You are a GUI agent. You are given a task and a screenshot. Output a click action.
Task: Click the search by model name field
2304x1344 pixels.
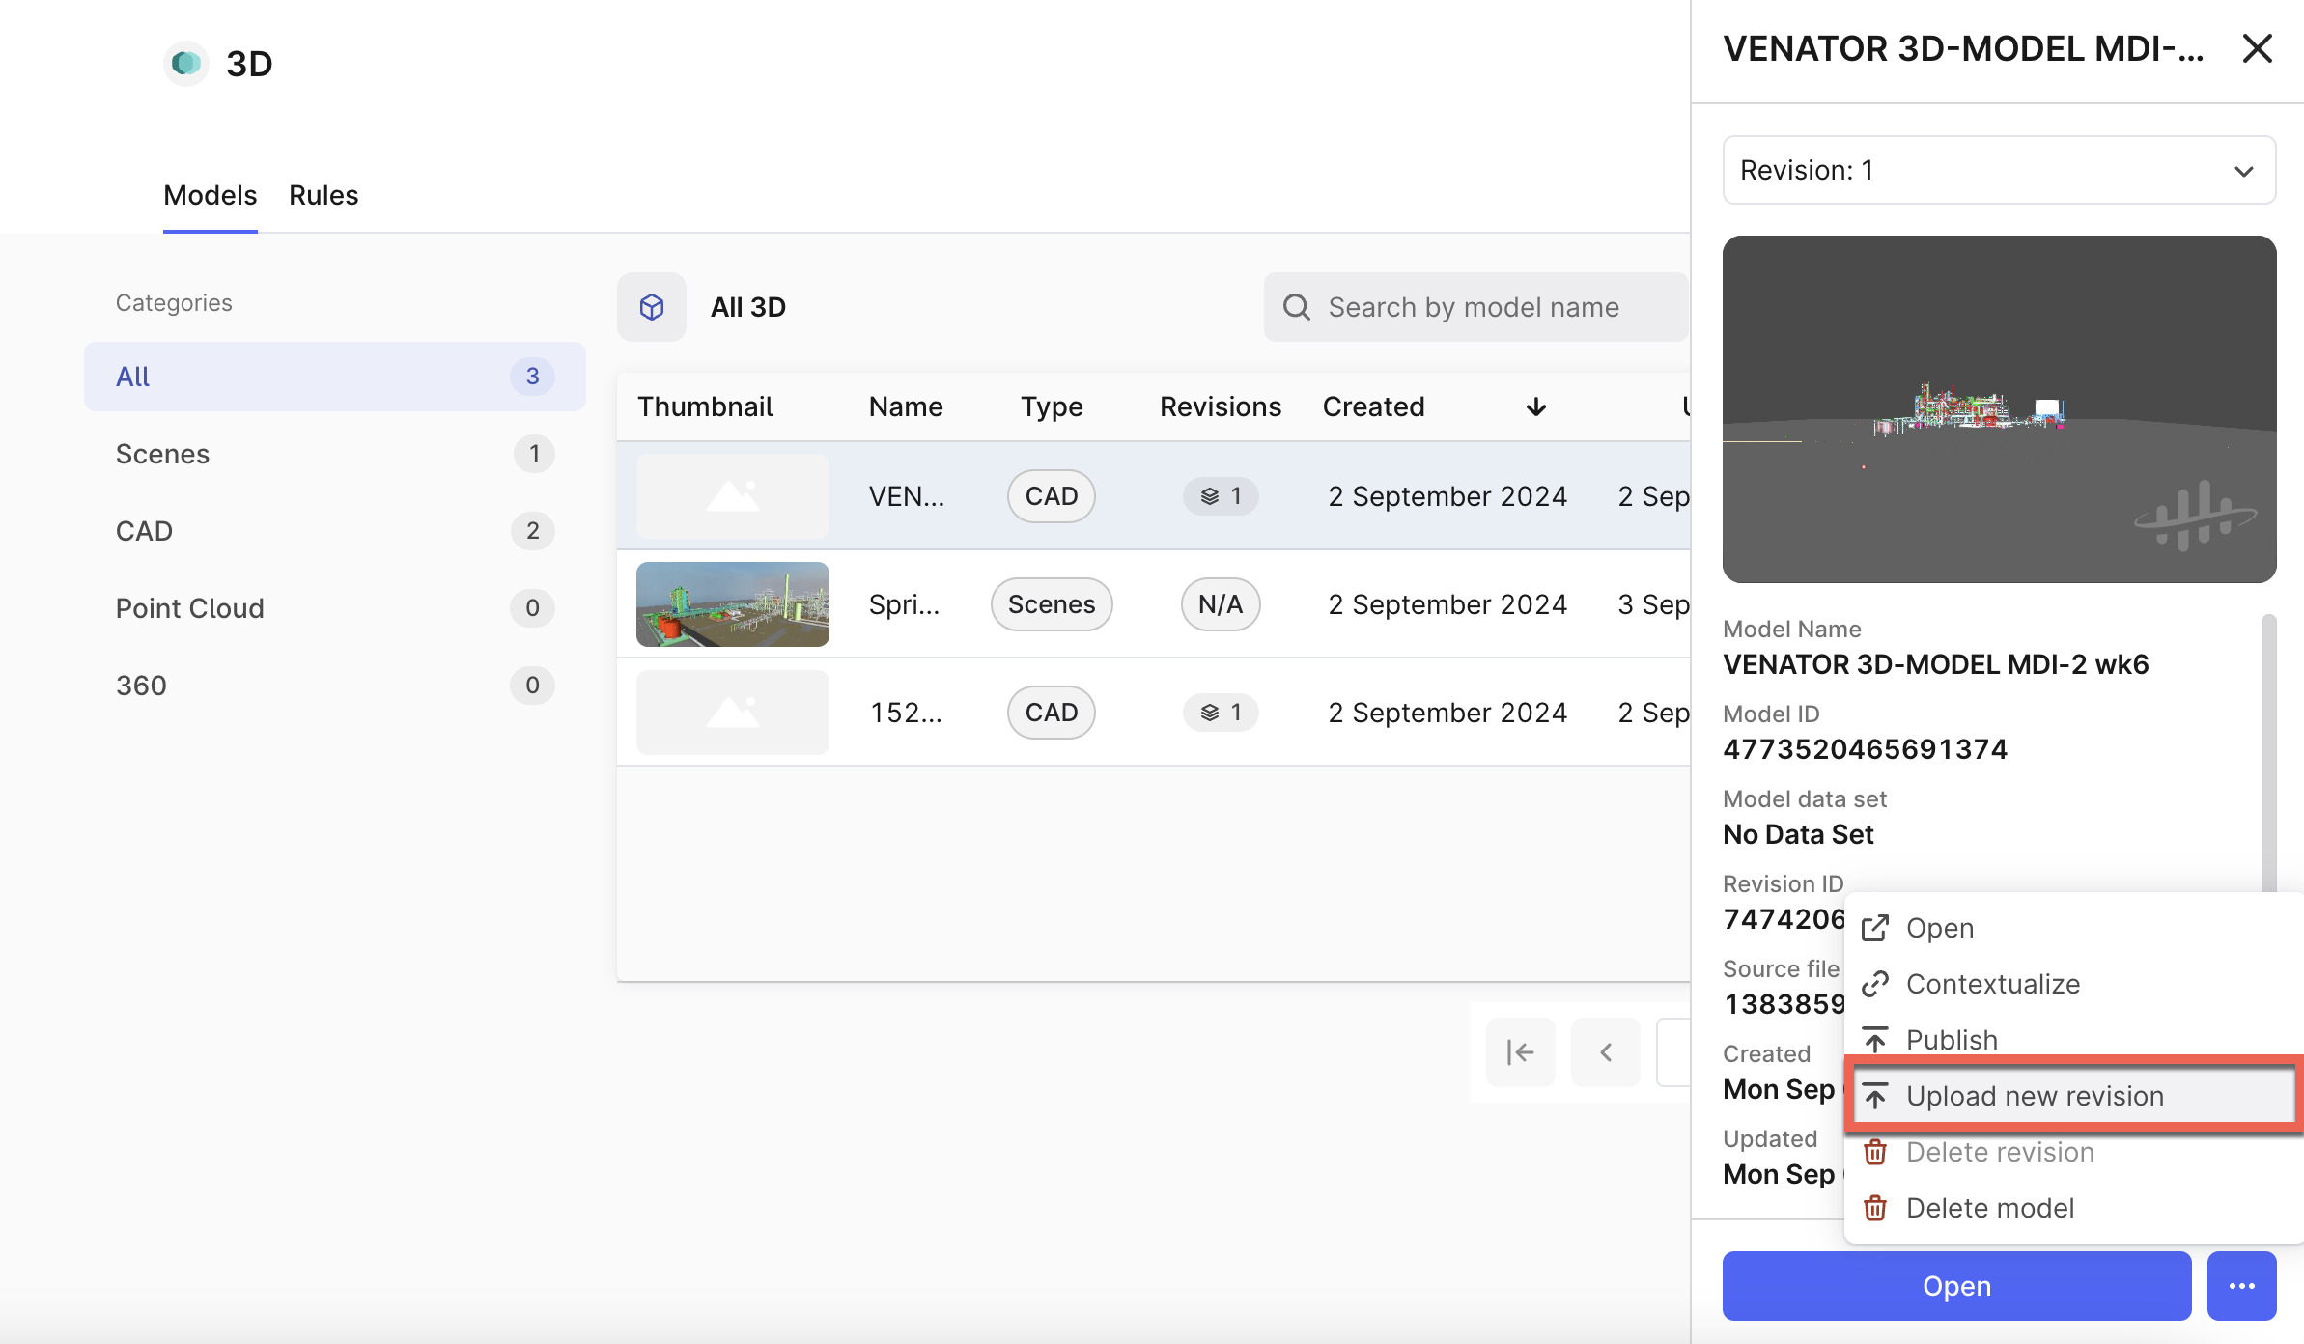1472,306
